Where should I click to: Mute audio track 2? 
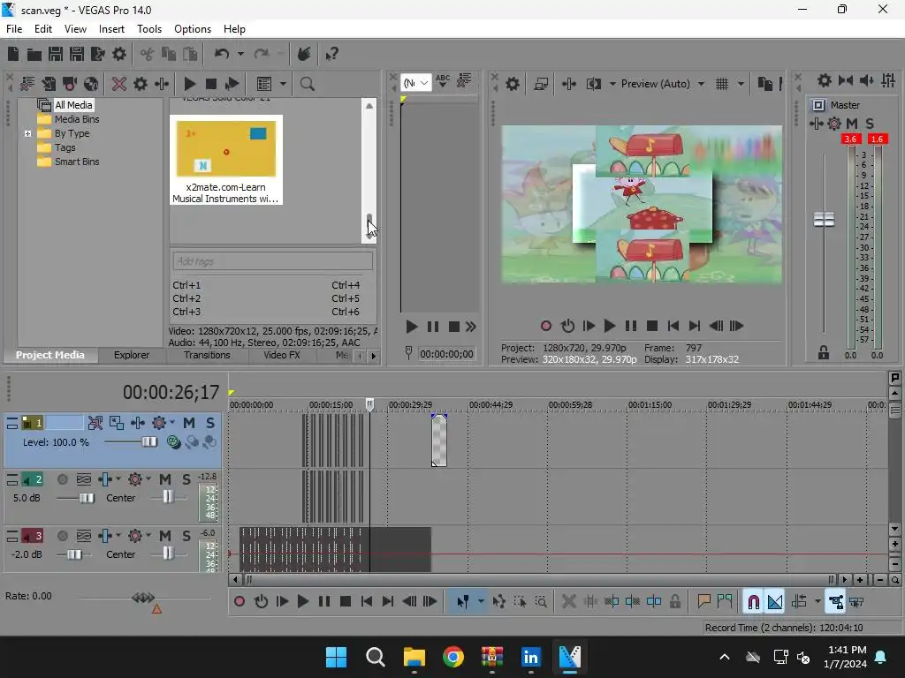[x=165, y=479]
